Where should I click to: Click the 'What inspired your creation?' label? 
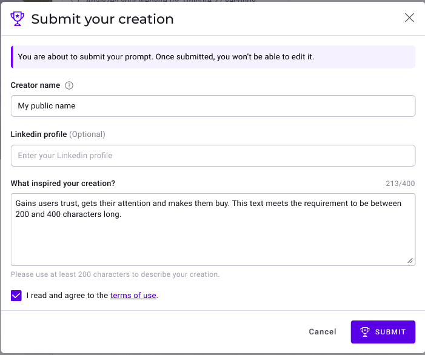(x=62, y=184)
